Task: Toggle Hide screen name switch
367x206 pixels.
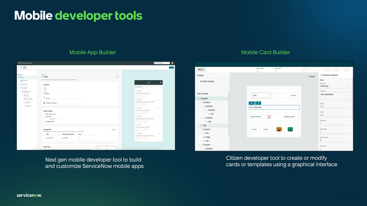Action: (x=44, y=114)
